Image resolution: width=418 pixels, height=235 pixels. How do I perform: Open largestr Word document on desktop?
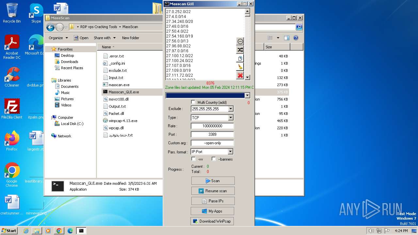[36, 141]
